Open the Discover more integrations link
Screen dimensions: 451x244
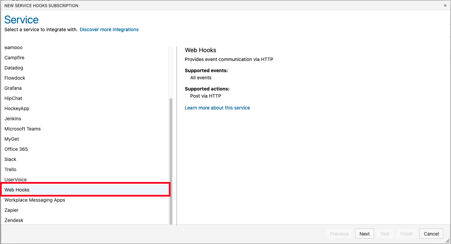point(109,29)
